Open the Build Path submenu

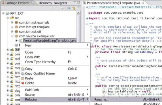tap(55, 90)
